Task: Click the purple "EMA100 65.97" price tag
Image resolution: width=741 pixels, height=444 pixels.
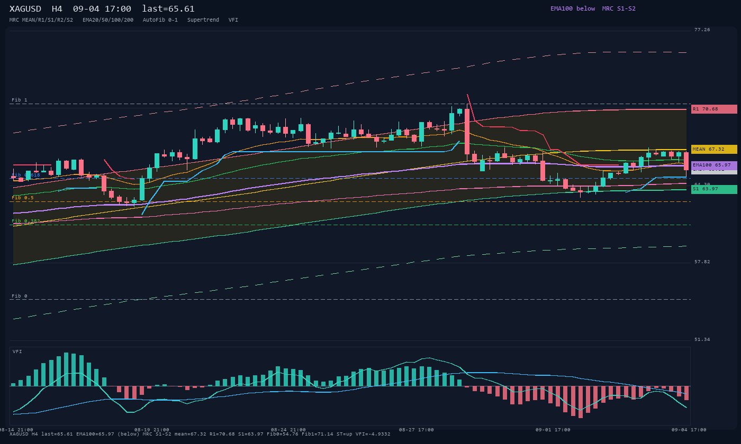Action: [714, 165]
